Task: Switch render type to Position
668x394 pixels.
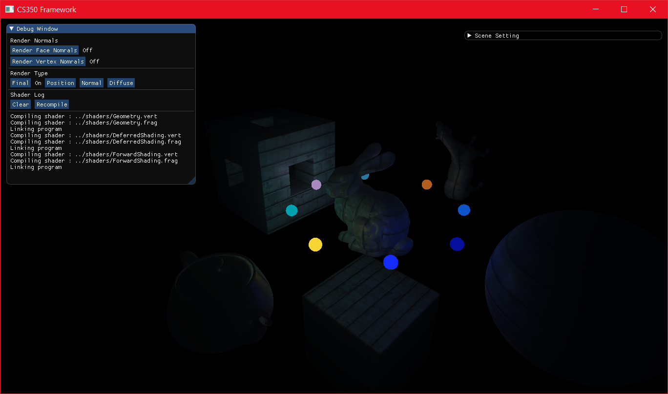Action: (x=61, y=83)
